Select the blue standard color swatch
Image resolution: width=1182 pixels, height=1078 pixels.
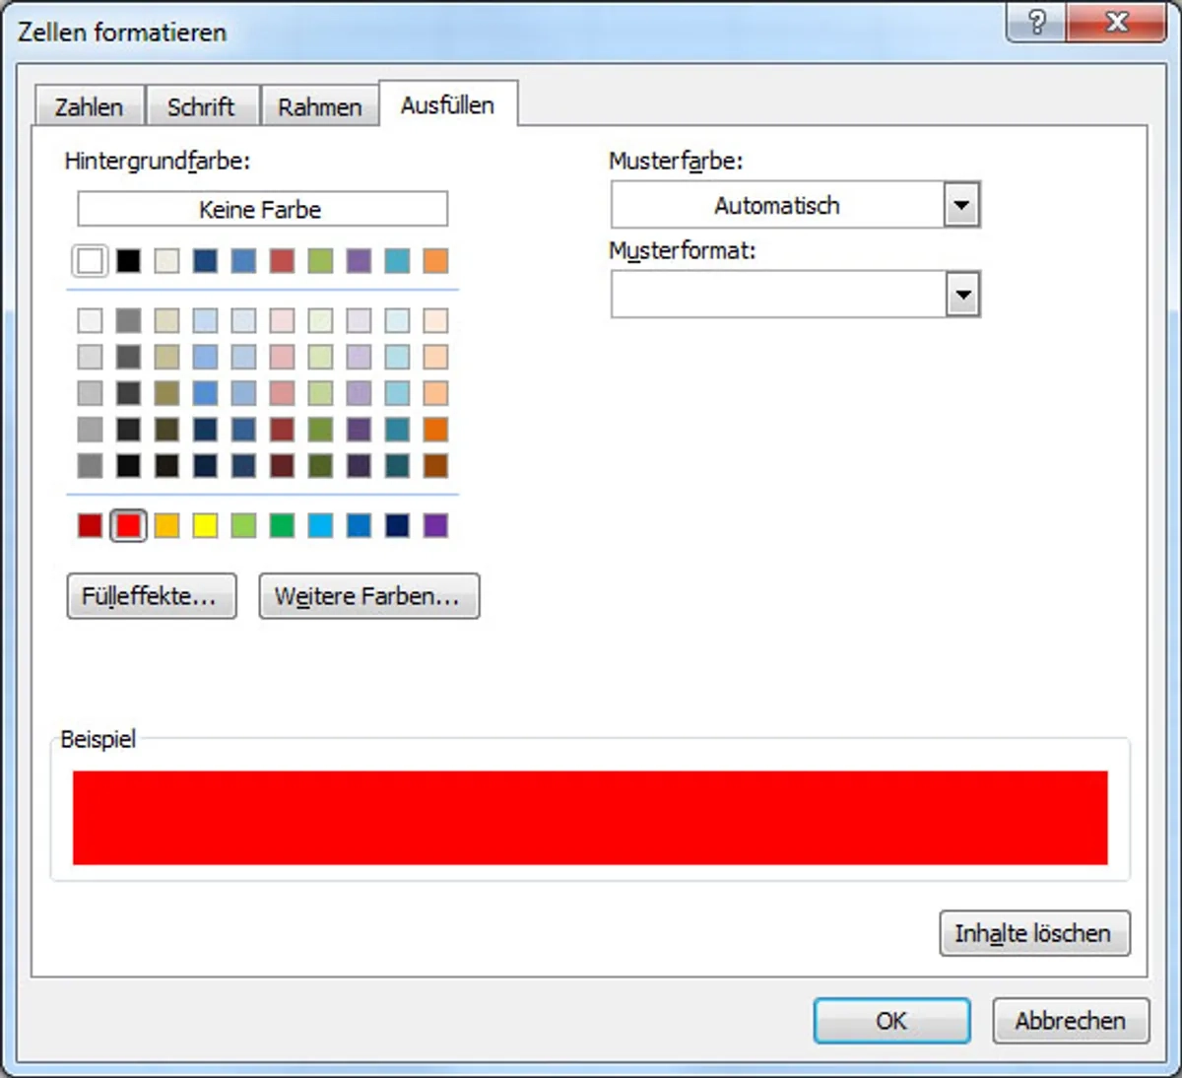(x=359, y=525)
